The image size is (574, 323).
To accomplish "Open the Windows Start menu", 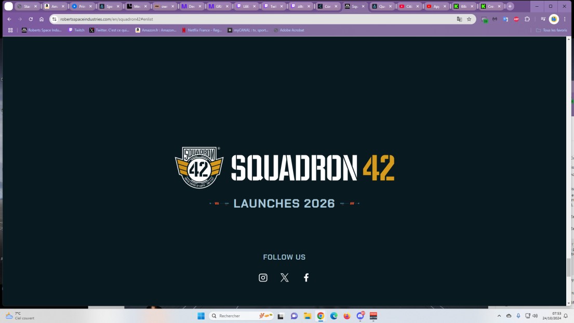I will coord(201,316).
